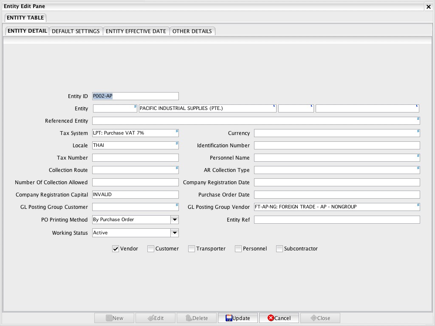
Task: Click the search marker in Tax System field
Action: [x=177, y=131]
